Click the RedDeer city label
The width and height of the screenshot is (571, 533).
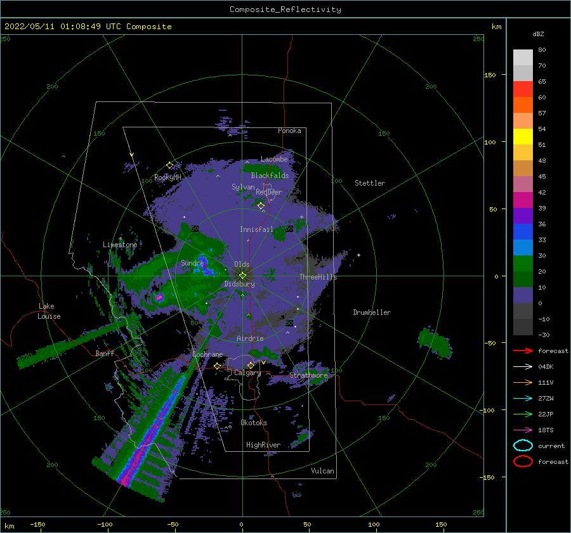[x=269, y=192]
